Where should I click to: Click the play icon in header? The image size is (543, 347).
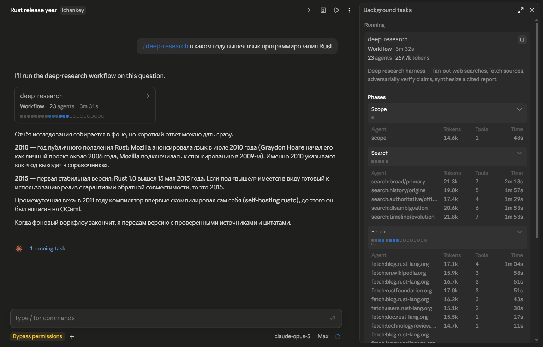336,10
